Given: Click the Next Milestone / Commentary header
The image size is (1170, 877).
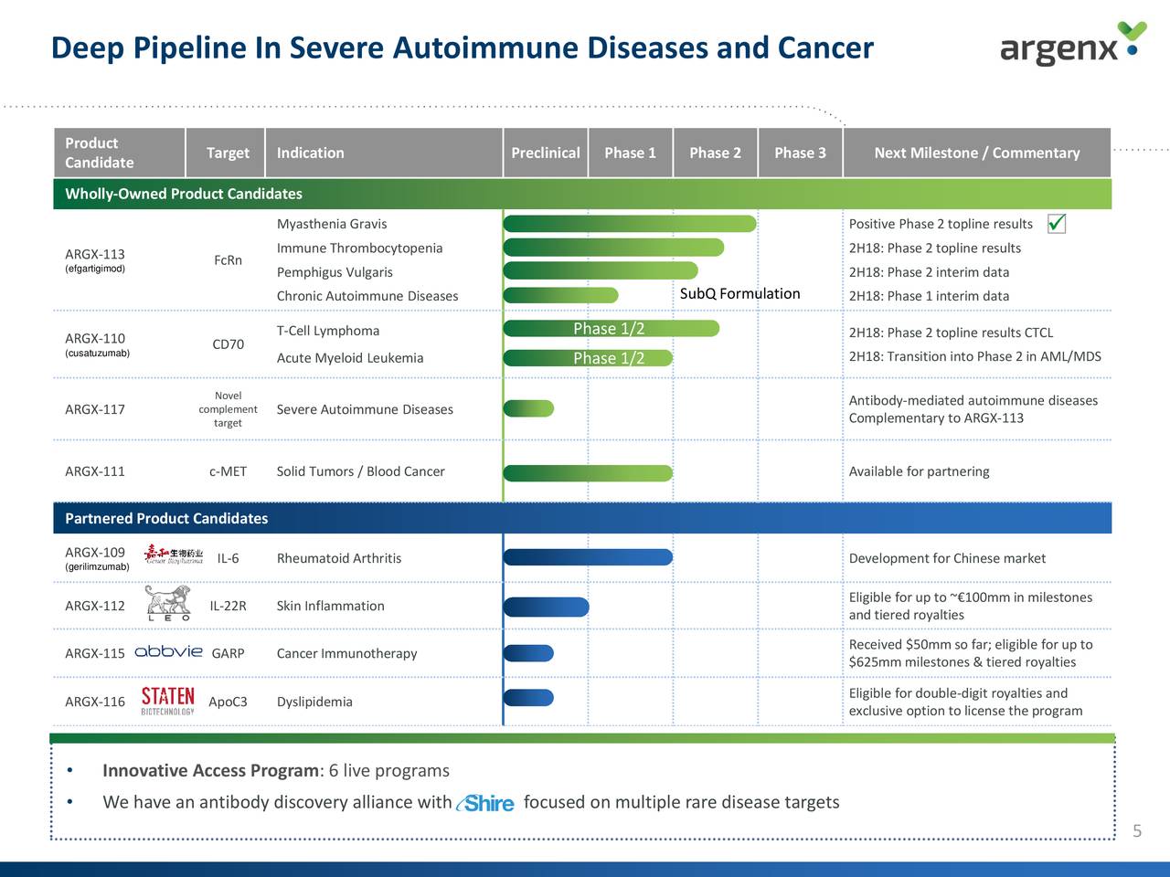Looking at the screenshot, I should click(977, 153).
